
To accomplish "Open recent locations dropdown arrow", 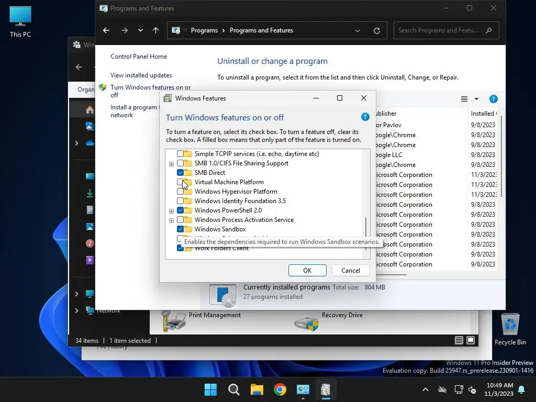I will [140, 30].
